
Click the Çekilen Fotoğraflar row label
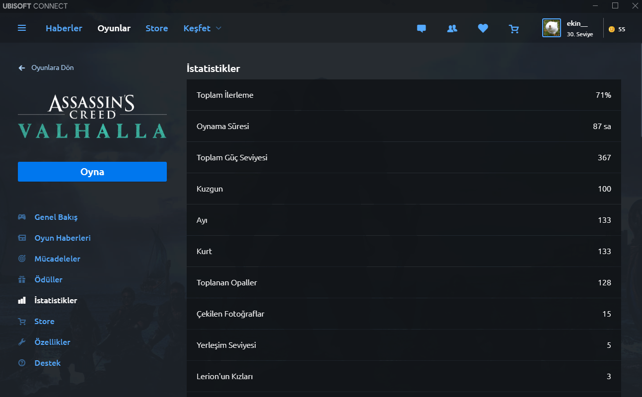click(230, 314)
